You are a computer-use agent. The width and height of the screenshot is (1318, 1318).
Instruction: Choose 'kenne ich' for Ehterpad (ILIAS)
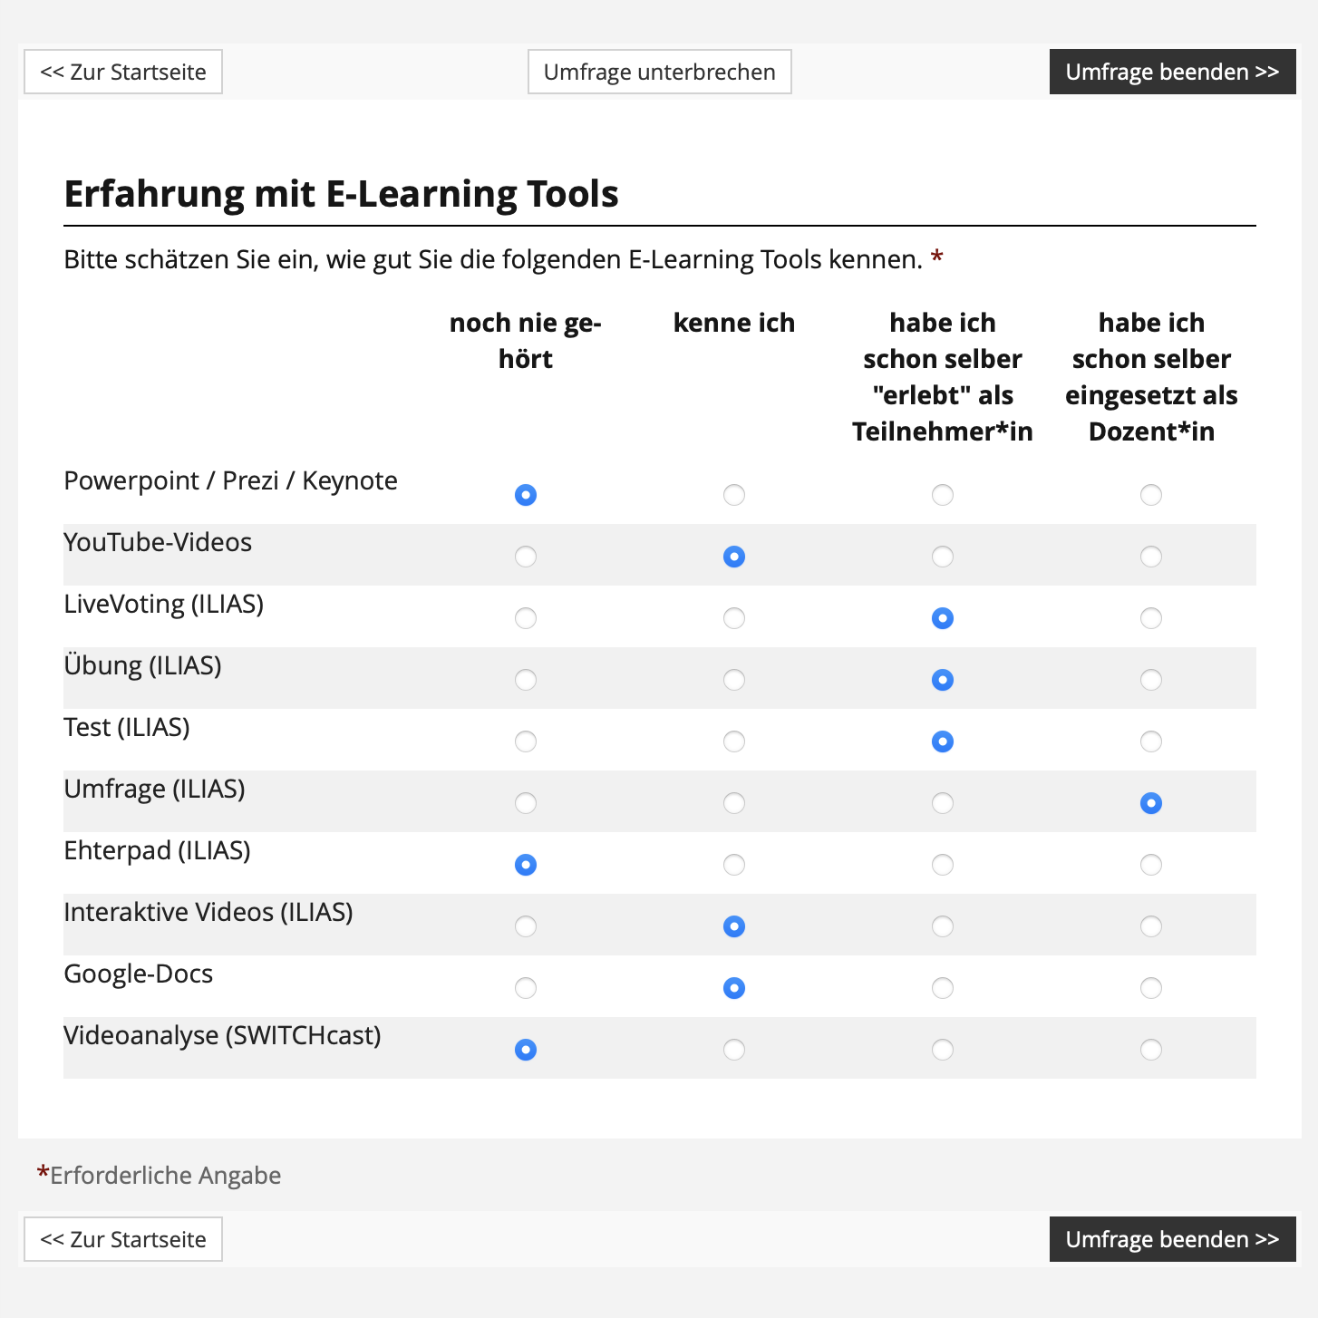coord(734,865)
